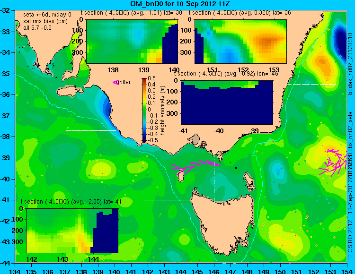The height and width of the screenshot is (274, 355).
Task: Open the lat=-38 temperature section inset plot
Action: pos(132,42)
